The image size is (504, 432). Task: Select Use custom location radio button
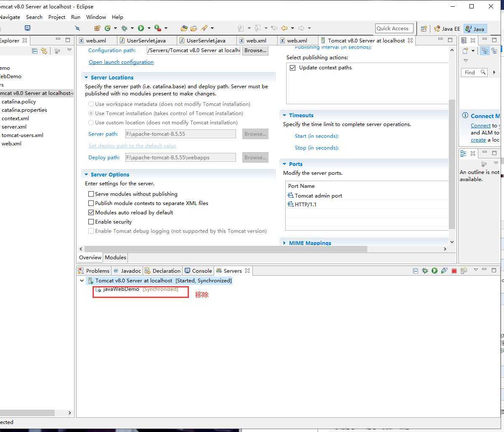pos(91,123)
